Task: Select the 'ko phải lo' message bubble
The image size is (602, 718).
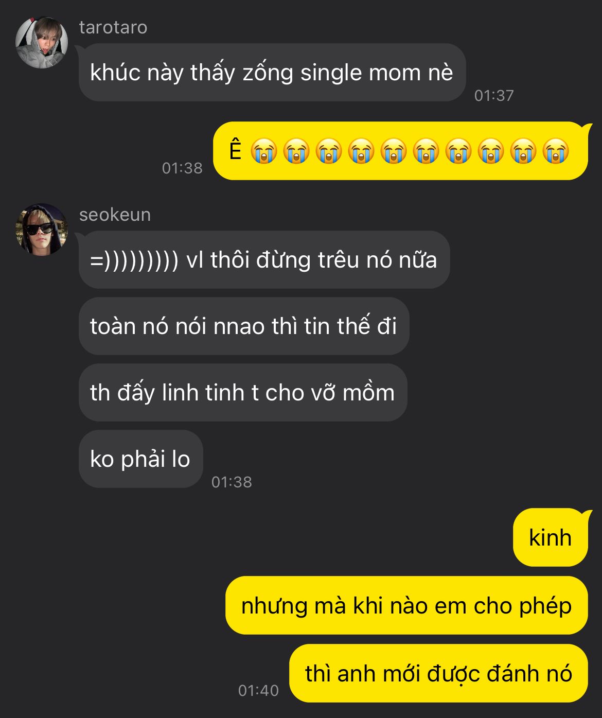Action: point(141,459)
